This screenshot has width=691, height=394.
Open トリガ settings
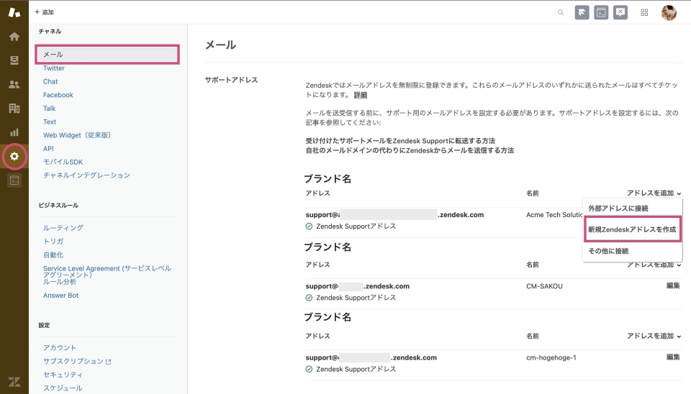(53, 242)
